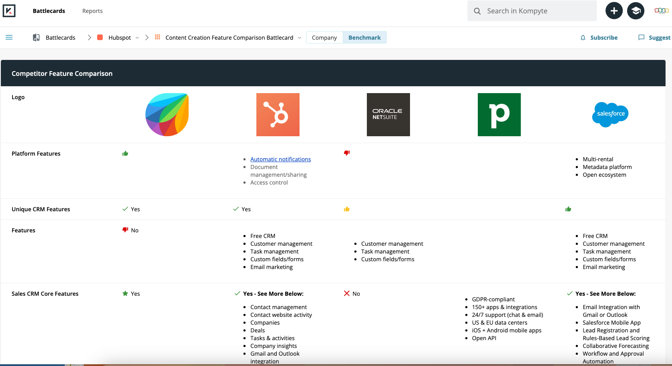
Task: Click the green star in Sales CRM Core Features
Action: coord(125,294)
